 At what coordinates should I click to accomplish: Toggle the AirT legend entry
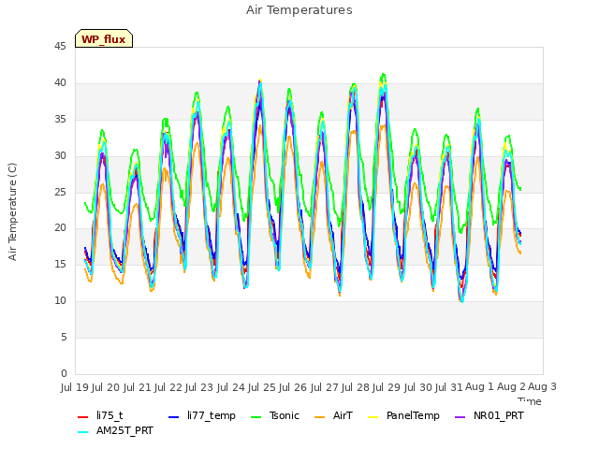click(x=333, y=415)
